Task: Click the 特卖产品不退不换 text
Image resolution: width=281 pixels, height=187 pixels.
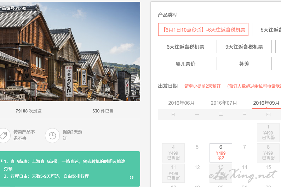Action: pos(24,135)
